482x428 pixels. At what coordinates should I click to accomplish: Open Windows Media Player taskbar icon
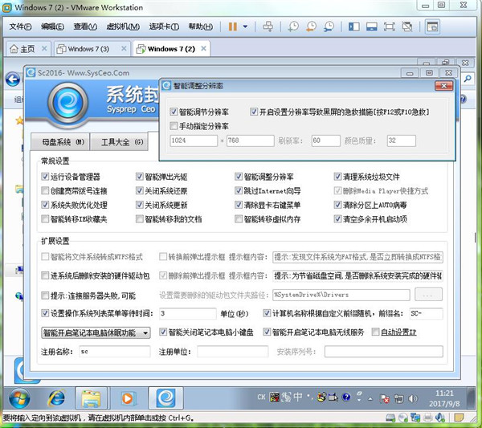pos(127,398)
